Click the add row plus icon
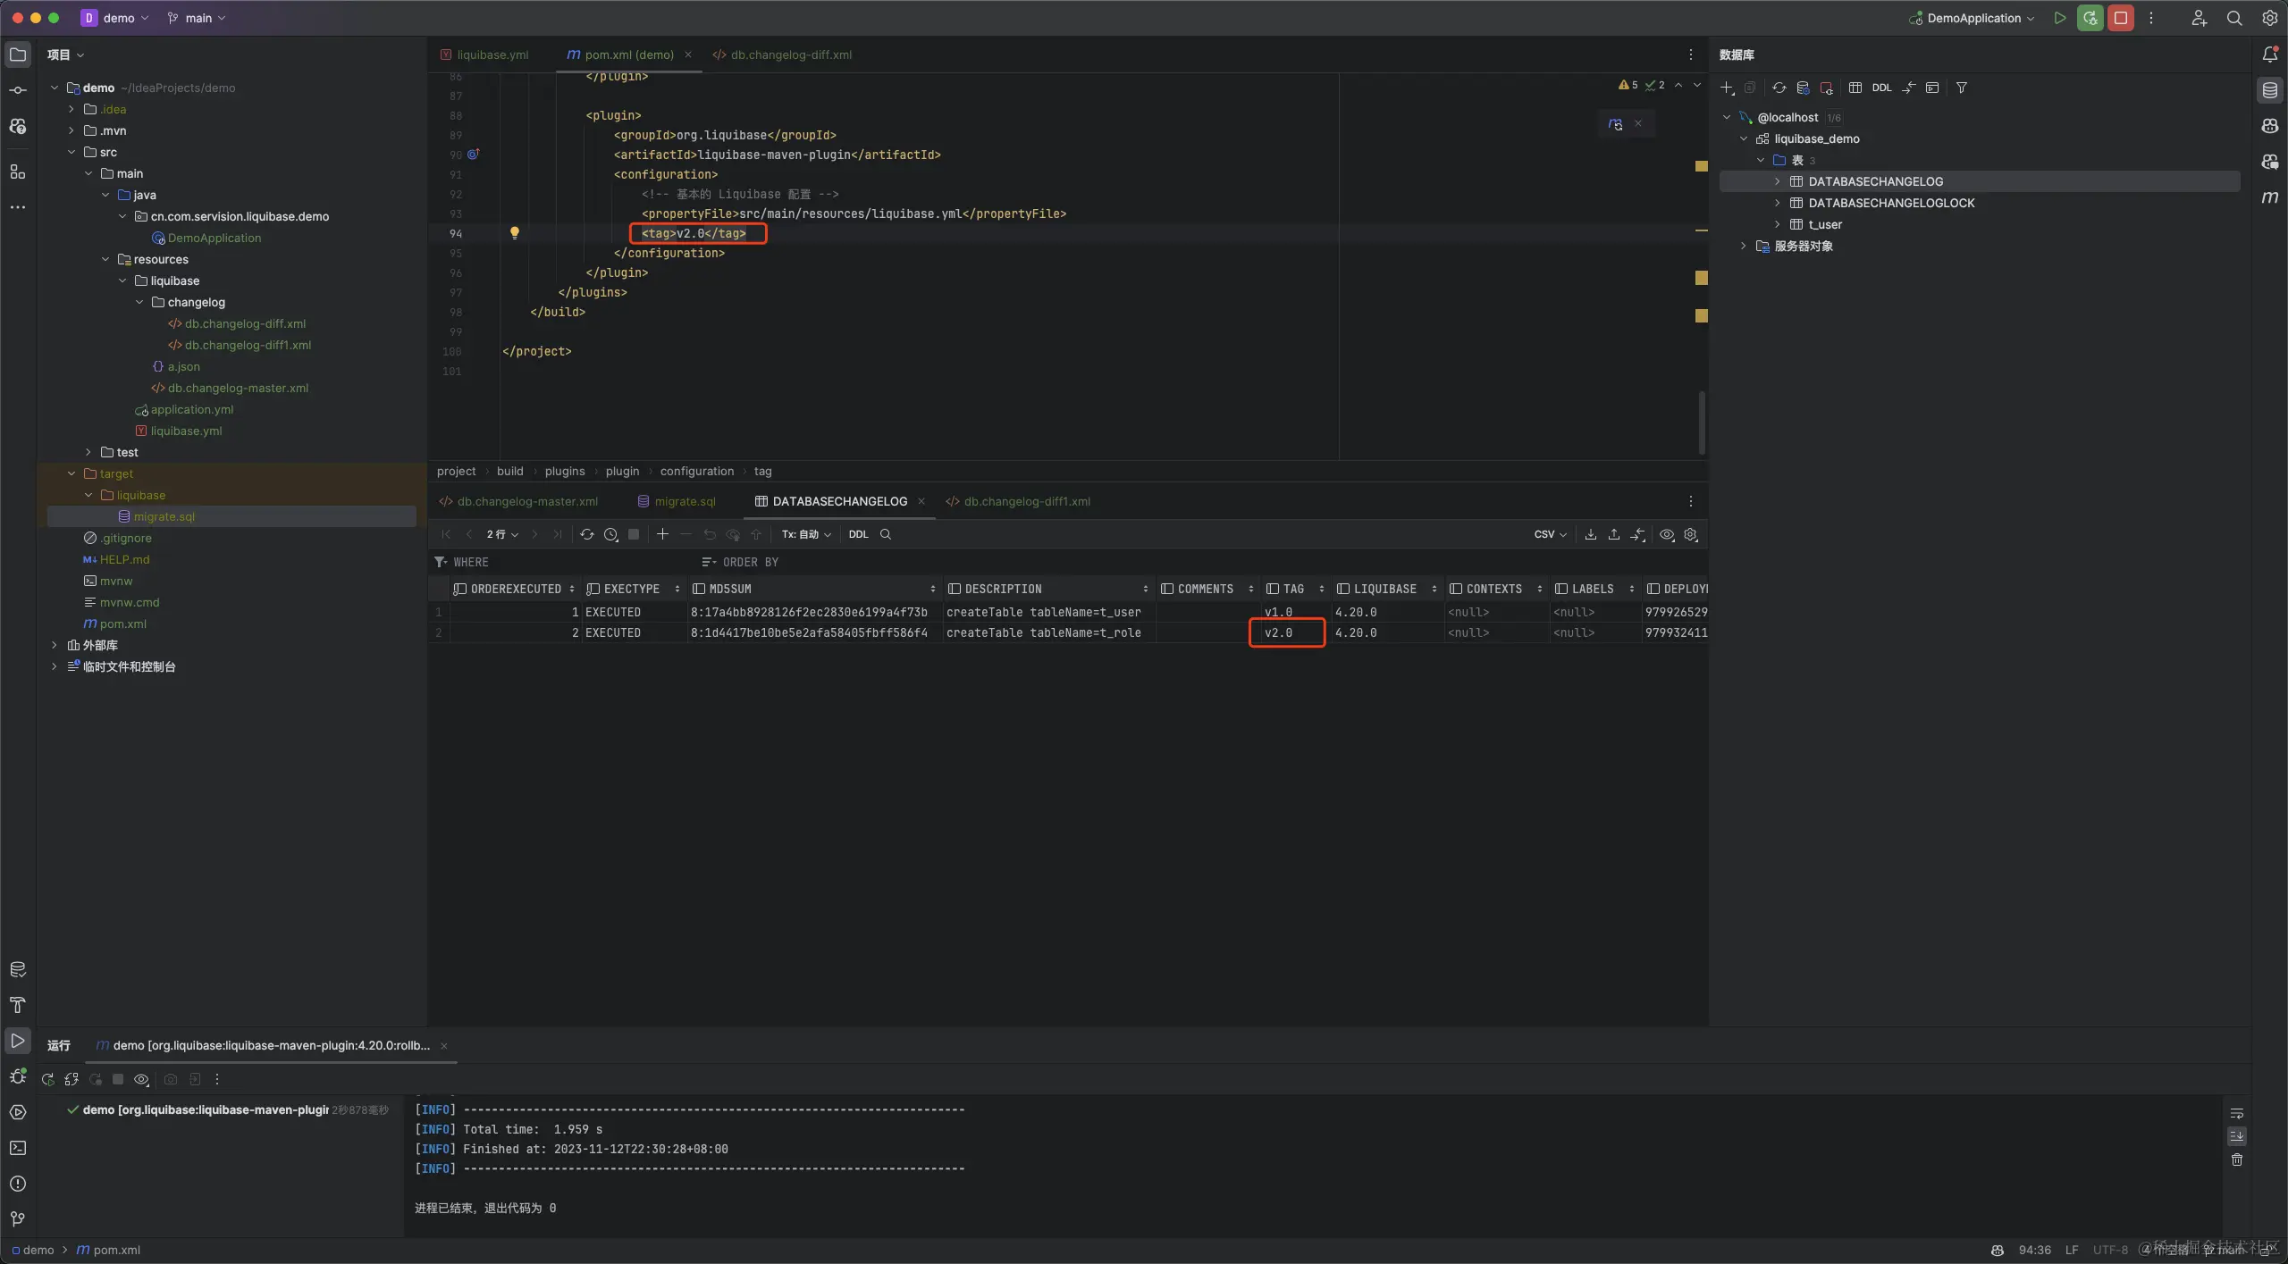This screenshot has height=1264, width=2288. [662, 534]
